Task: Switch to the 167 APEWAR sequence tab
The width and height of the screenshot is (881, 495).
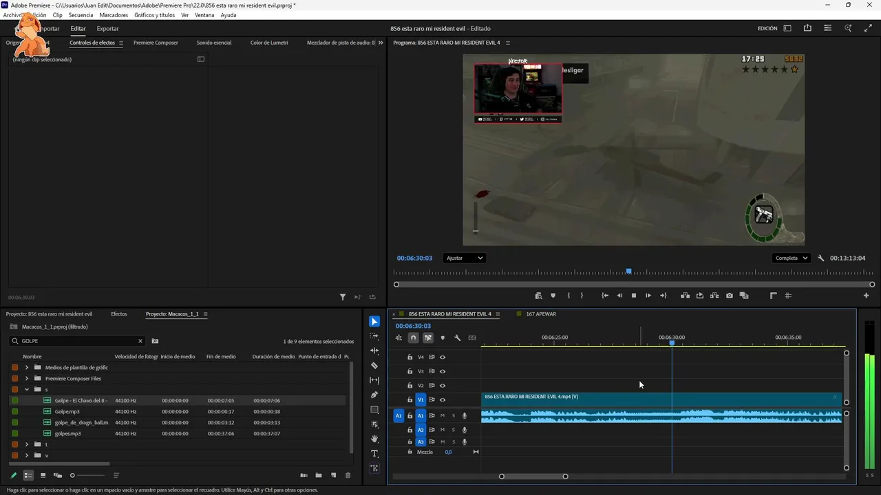Action: pos(541,314)
